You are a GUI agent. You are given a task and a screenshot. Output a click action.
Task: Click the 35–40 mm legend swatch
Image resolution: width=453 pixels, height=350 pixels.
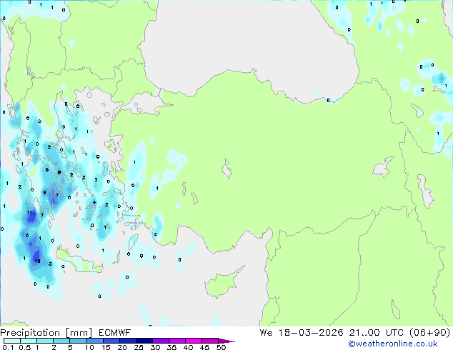tap(177, 341)
